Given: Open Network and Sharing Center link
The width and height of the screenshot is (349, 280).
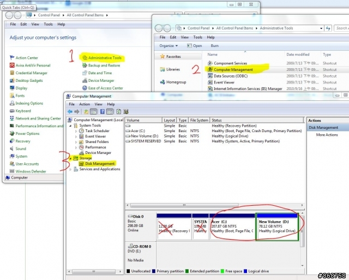Looking at the screenshot, I should pyautogui.click(x=38, y=118).
